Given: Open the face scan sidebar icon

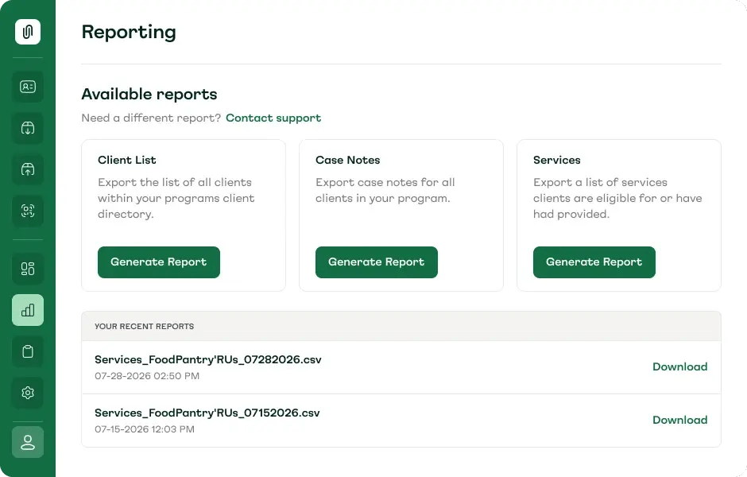Looking at the screenshot, I should pyautogui.click(x=28, y=211).
